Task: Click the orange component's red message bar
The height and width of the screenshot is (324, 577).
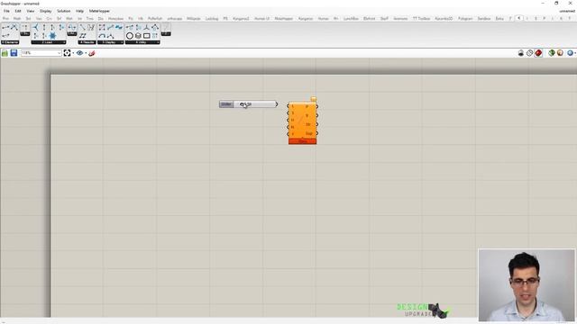Action: (303, 141)
